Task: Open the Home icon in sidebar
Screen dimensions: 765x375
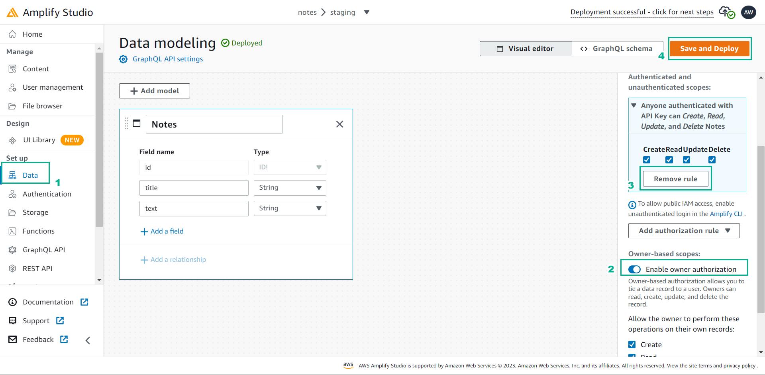Action: (x=12, y=34)
